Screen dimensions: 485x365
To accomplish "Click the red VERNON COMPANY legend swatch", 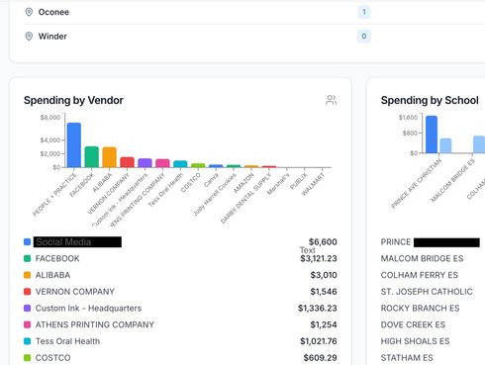I will (x=28, y=292).
